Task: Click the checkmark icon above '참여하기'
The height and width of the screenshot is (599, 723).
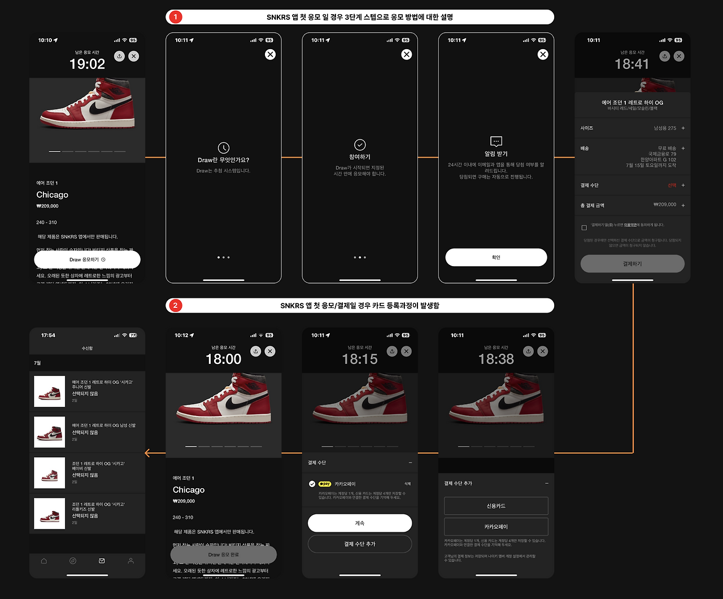Action: [x=360, y=145]
